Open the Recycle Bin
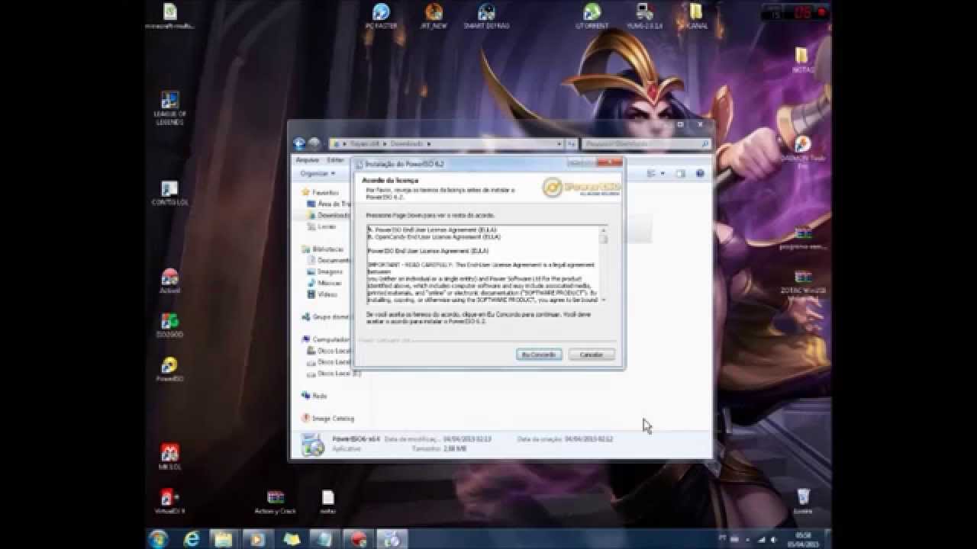Image resolution: width=977 pixels, height=549 pixels. coord(802,501)
